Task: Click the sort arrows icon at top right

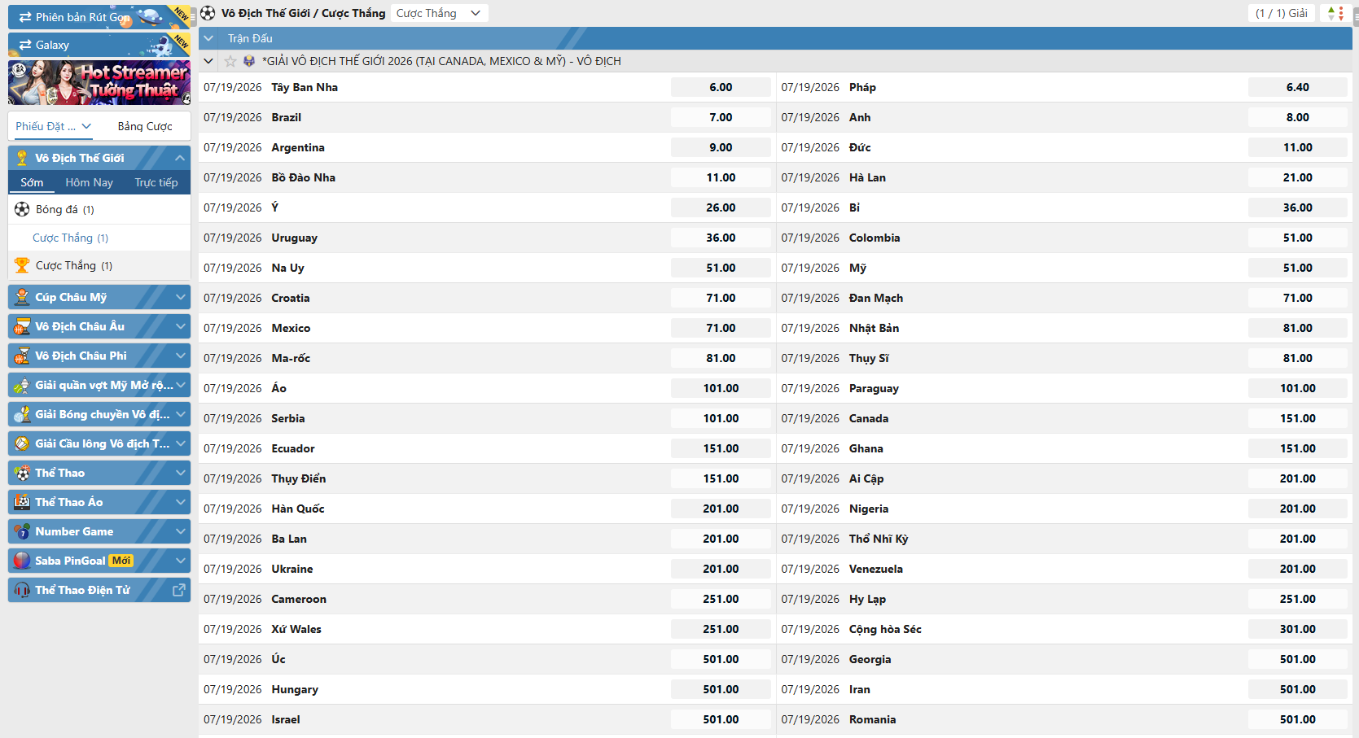Action: pos(1335,13)
